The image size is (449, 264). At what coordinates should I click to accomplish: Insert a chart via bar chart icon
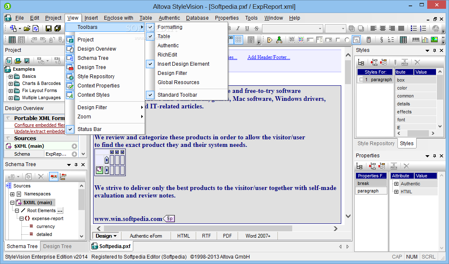(425, 40)
